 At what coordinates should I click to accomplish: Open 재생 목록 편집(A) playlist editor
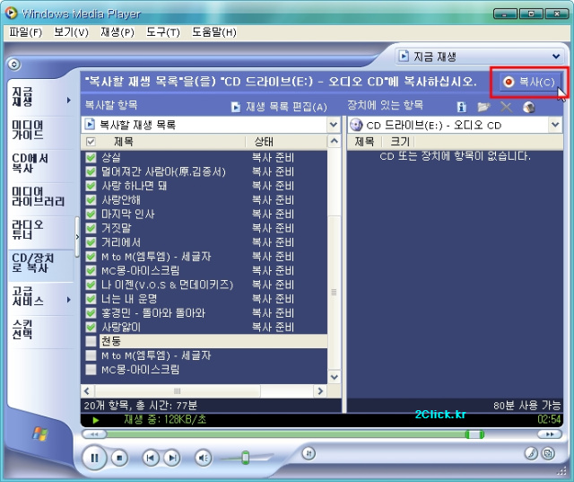tap(279, 107)
